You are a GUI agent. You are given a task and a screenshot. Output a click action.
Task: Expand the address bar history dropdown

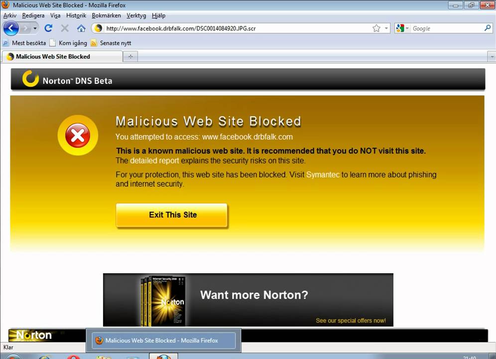[386, 28]
